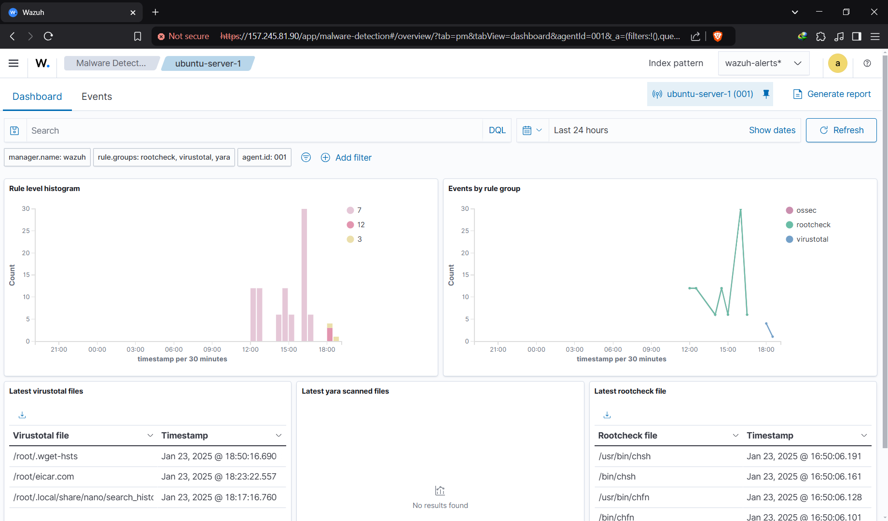This screenshot has width=888, height=521.
Task: Toggle level 7 series in legend
Action: coord(354,210)
